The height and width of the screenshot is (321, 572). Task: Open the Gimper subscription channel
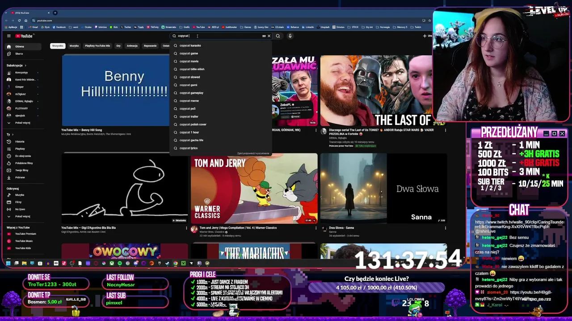[x=22, y=87]
